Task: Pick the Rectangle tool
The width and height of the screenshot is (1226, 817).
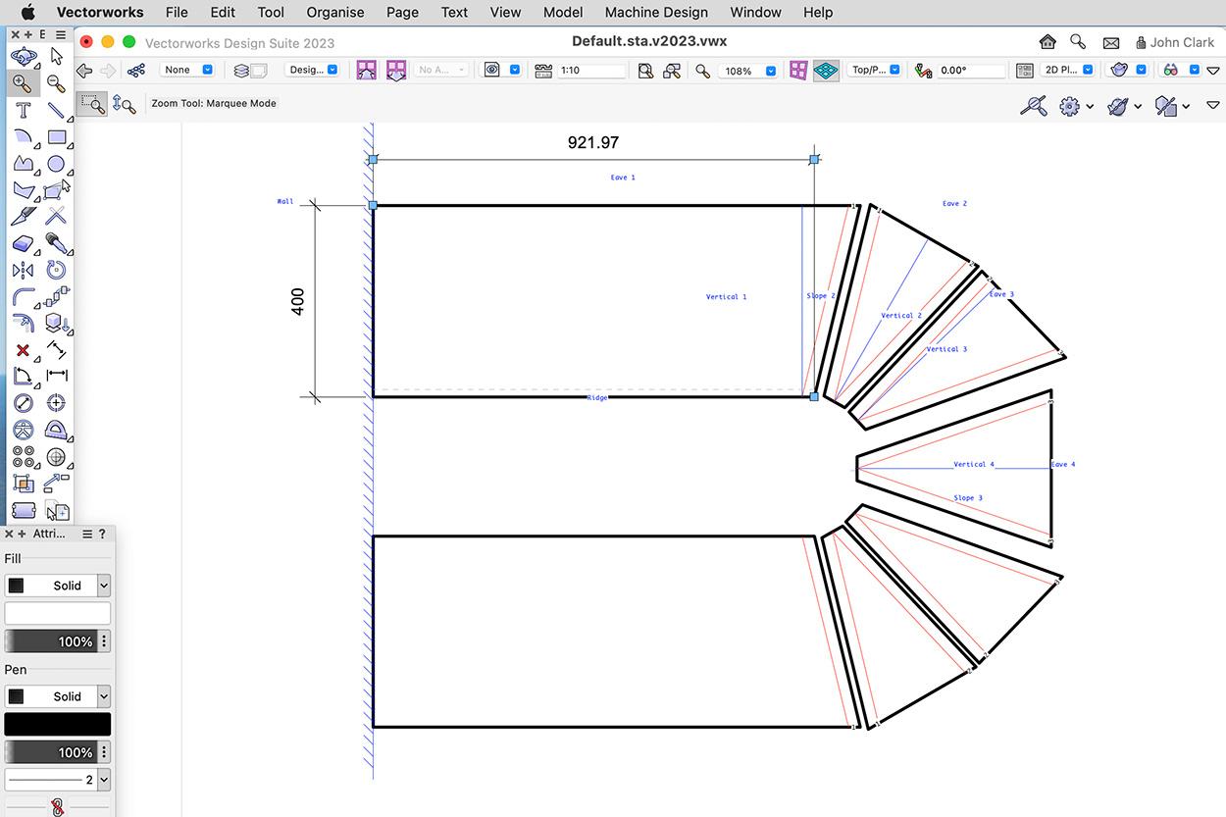Action: (56, 137)
